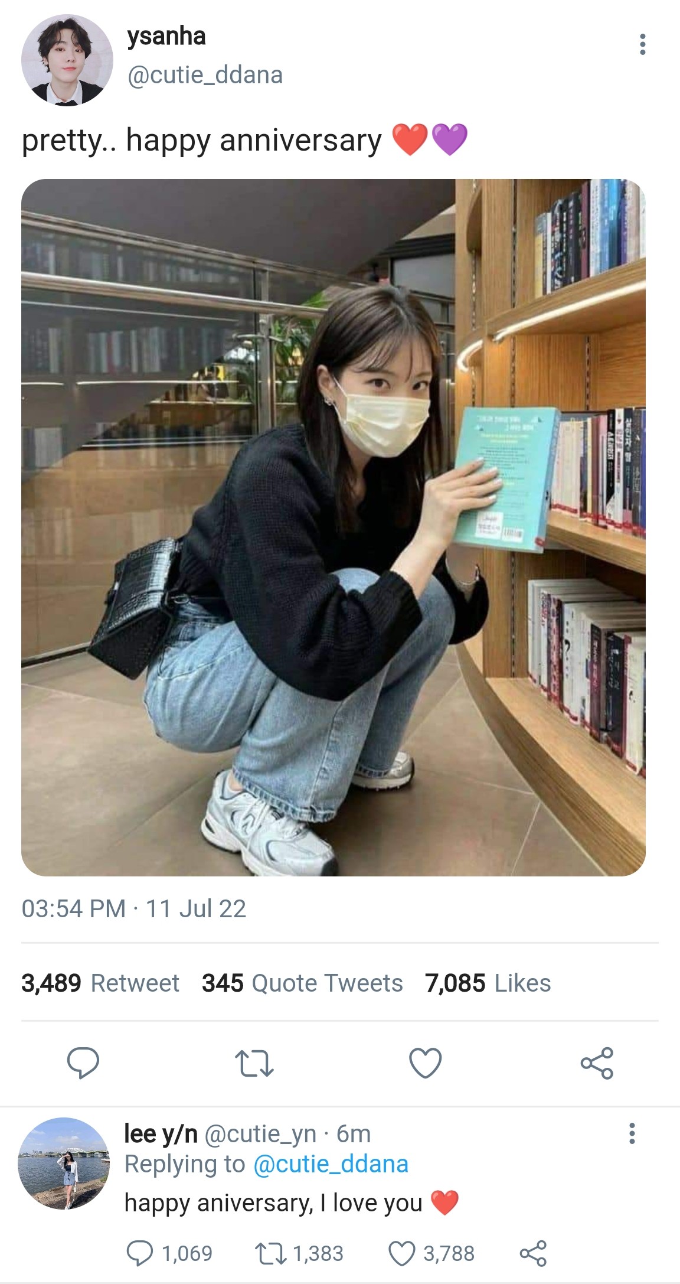Reply to lee y/n's comment via bubble icon
The width and height of the screenshot is (680, 1284).
point(140,1253)
